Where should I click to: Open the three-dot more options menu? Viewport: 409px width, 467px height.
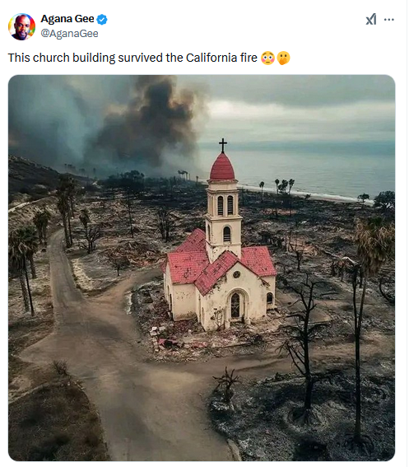pos(388,20)
